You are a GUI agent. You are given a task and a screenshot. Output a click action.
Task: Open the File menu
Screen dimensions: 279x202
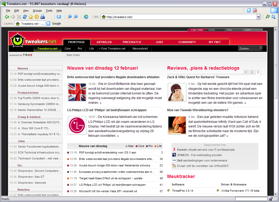pyautogui.click(x=8, y=11)
